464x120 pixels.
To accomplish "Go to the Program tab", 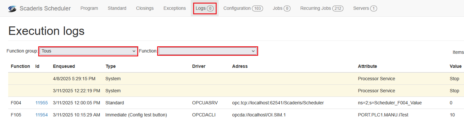I will (89, 8).
